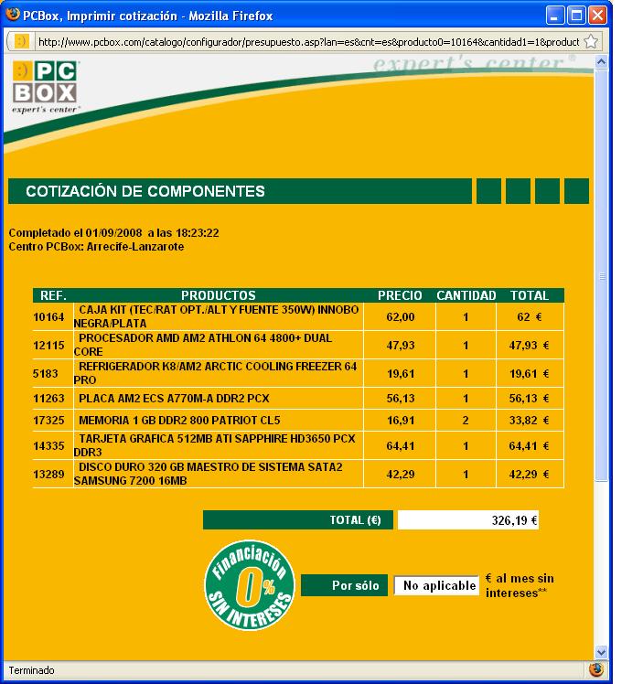Click the Firefox icon in title bar

[x=13, y=15]
